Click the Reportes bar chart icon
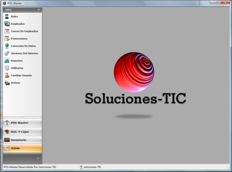The width and height of the screenshot is (232, 172). pyautogui.click(x=7, y=61)
